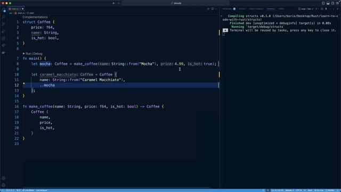Click the src breadcrumb segment
Screen dimensions: 341x192
tap(11, 13)
